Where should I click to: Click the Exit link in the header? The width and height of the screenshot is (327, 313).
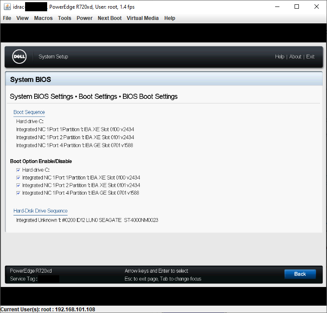[x=310, y=57]
